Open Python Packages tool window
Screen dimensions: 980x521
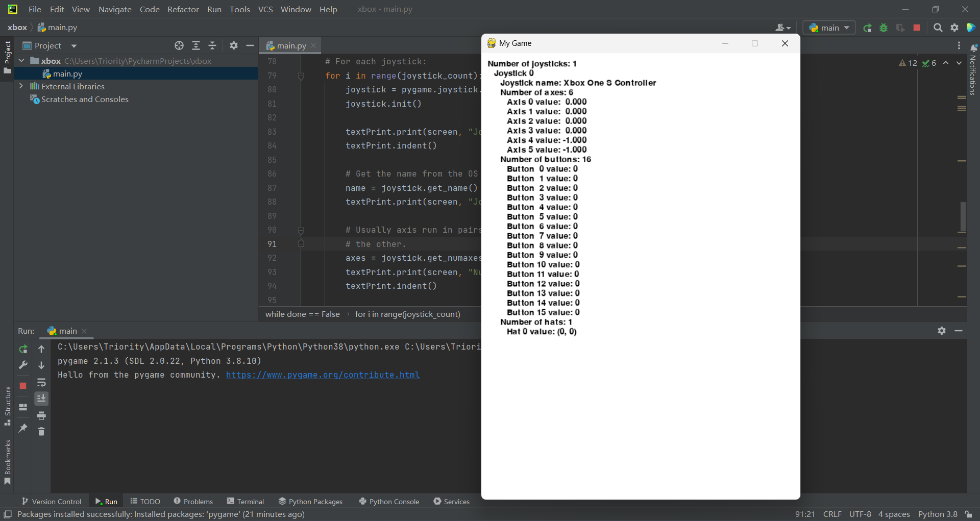point(310,502)
